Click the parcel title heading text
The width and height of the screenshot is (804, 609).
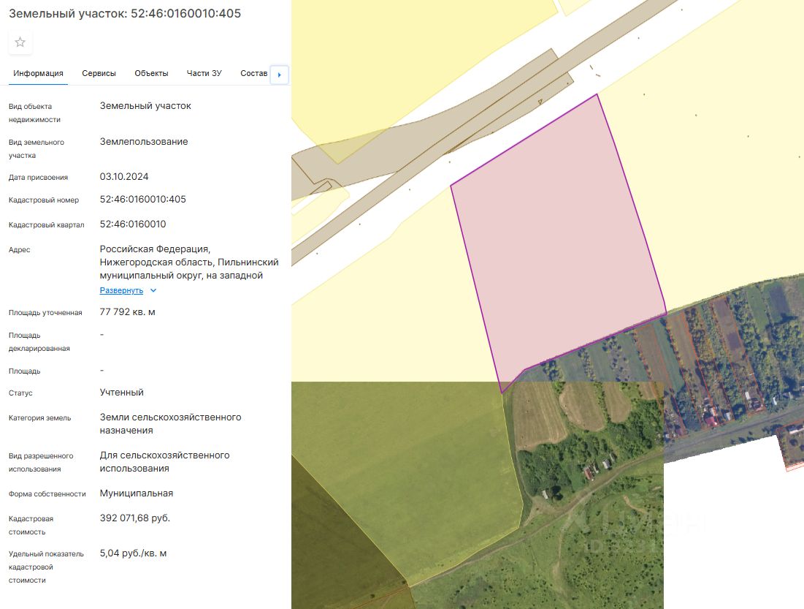(125, 13)
